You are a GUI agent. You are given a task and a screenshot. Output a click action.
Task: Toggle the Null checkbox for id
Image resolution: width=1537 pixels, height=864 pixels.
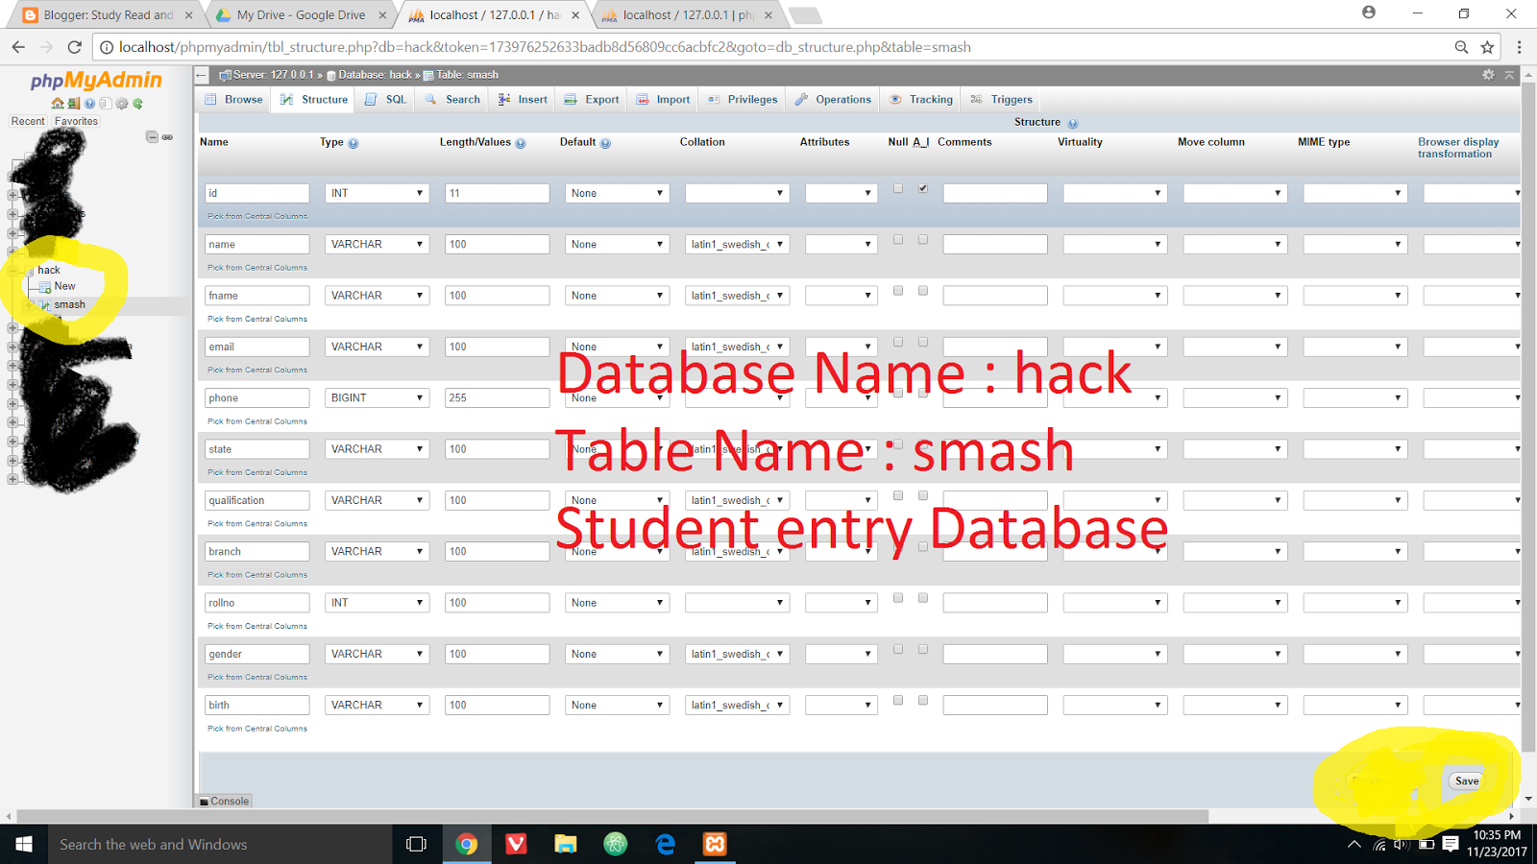pos(898,189)
